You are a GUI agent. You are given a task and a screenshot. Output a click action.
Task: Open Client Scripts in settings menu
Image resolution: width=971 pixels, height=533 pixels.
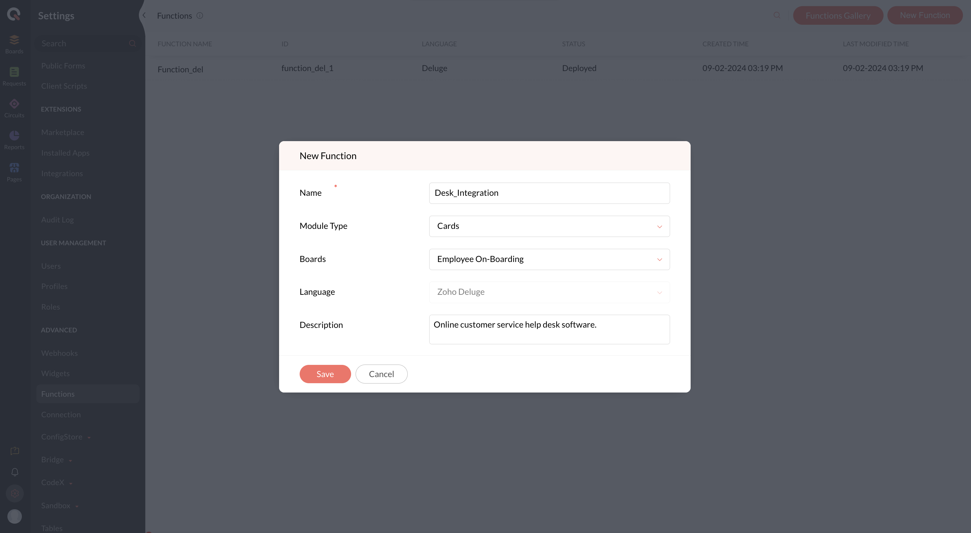click(64, 86)
